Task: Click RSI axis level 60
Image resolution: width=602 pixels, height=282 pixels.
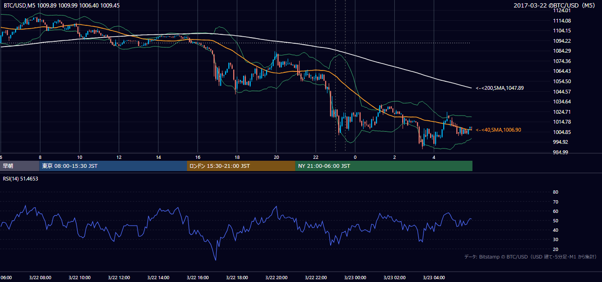Action: click(555, 211)
